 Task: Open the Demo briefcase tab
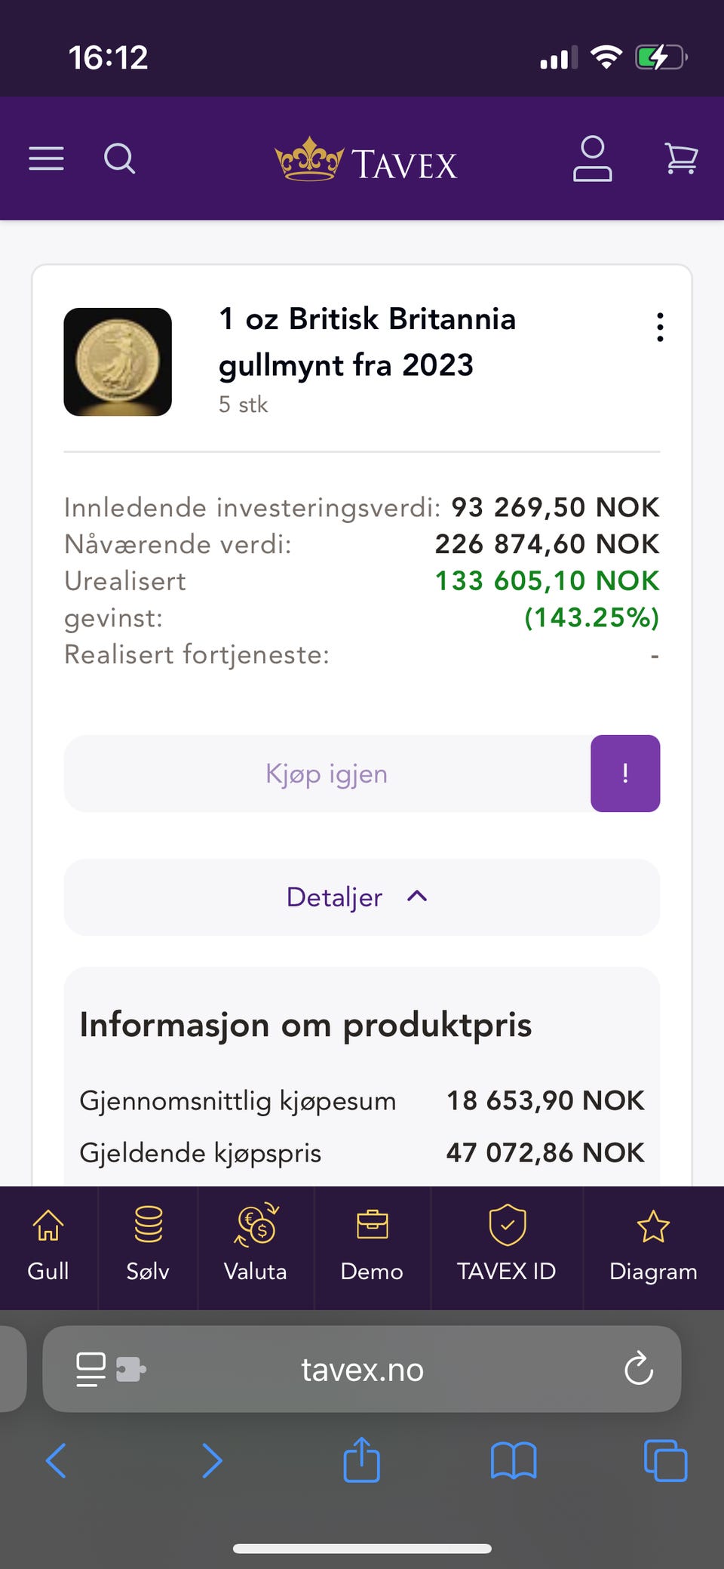(x=372, y=1248)
